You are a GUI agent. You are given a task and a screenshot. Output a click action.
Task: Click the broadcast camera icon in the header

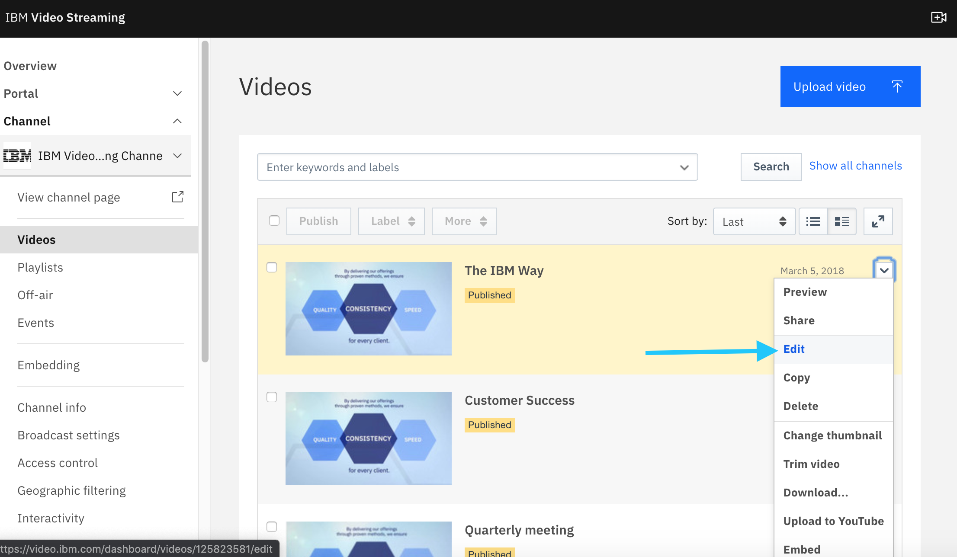[x=939, y=17]
